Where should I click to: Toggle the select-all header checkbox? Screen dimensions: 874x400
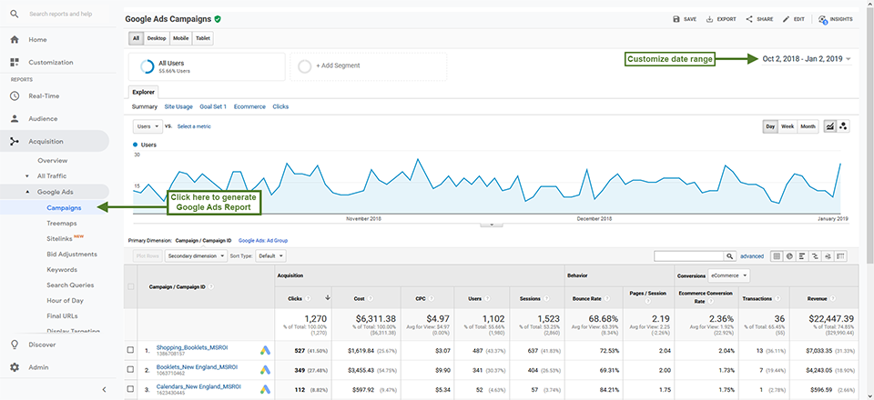pos(130,287)
